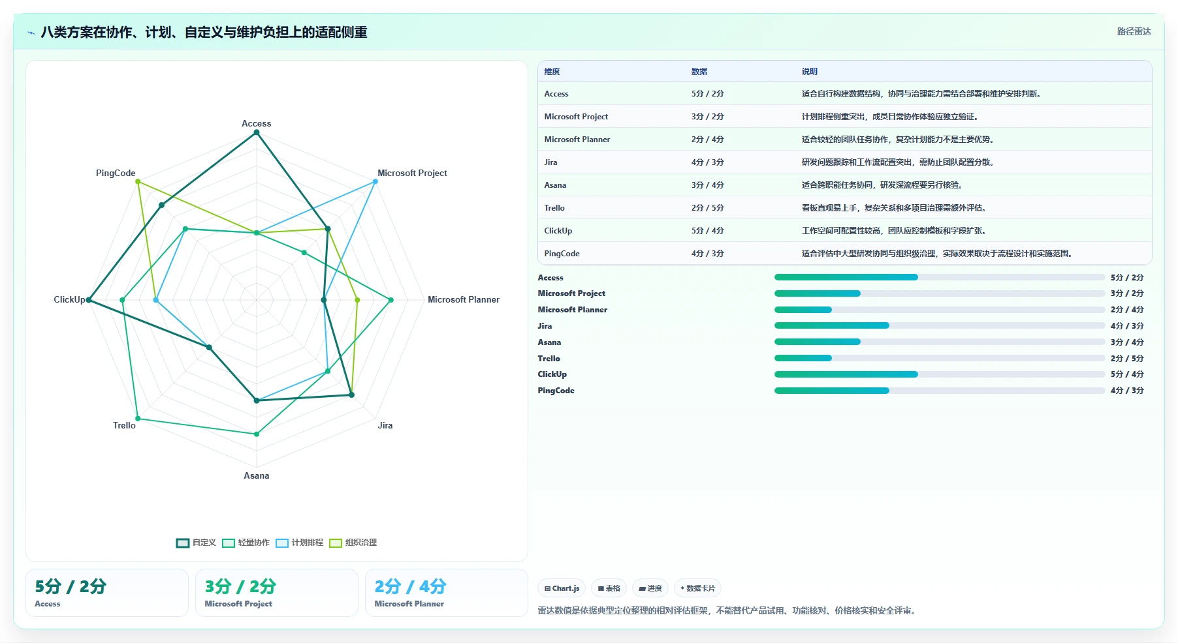Click the Microsoft Project radar axis label
The image size is (1178, 643).
412,173
